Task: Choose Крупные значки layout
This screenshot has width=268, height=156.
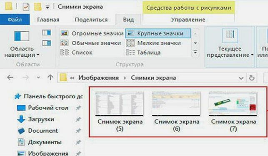Action: (x=158, y=33)
